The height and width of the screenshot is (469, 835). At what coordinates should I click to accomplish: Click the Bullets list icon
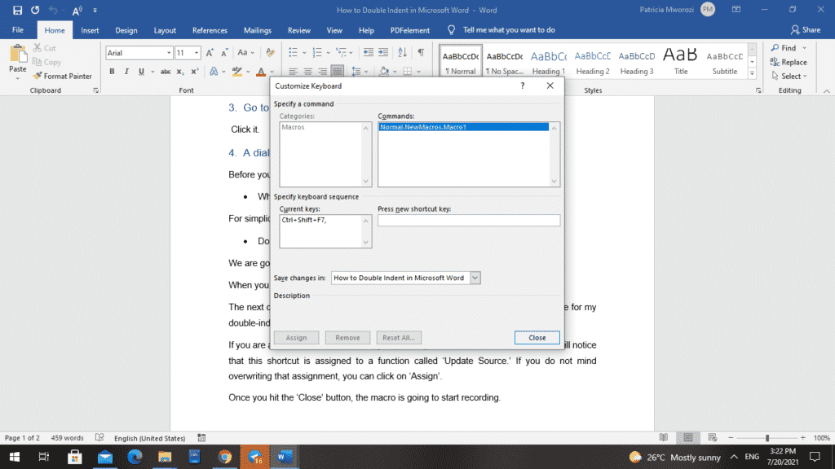(x=293, y=52)
